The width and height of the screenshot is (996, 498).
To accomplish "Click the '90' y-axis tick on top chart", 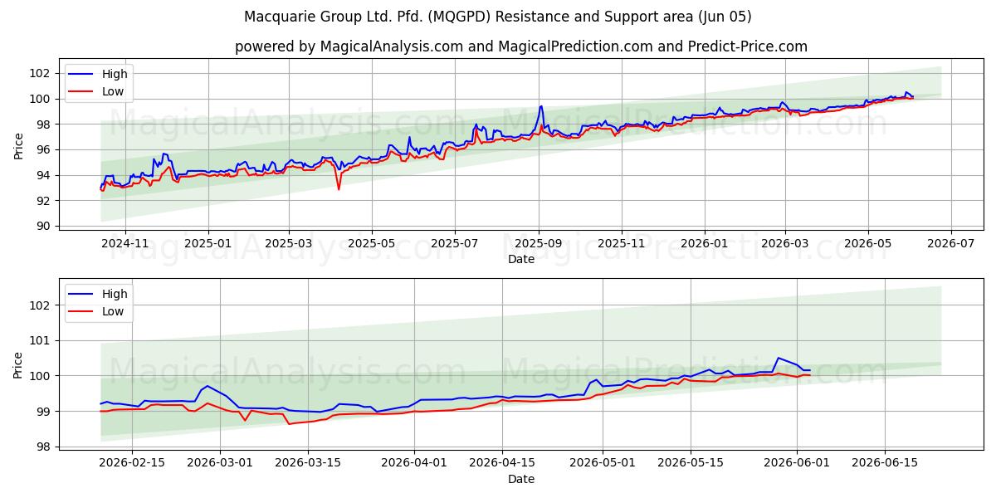I will tap(45, 226).
